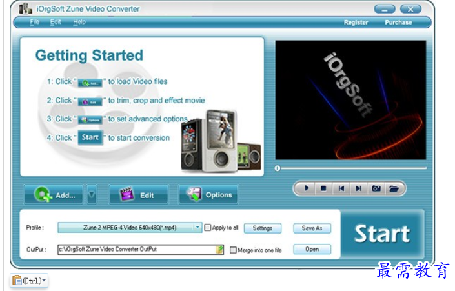Click the Save As button
The width and height of the screenshot is (455, 291).
[x=312, y=228]
